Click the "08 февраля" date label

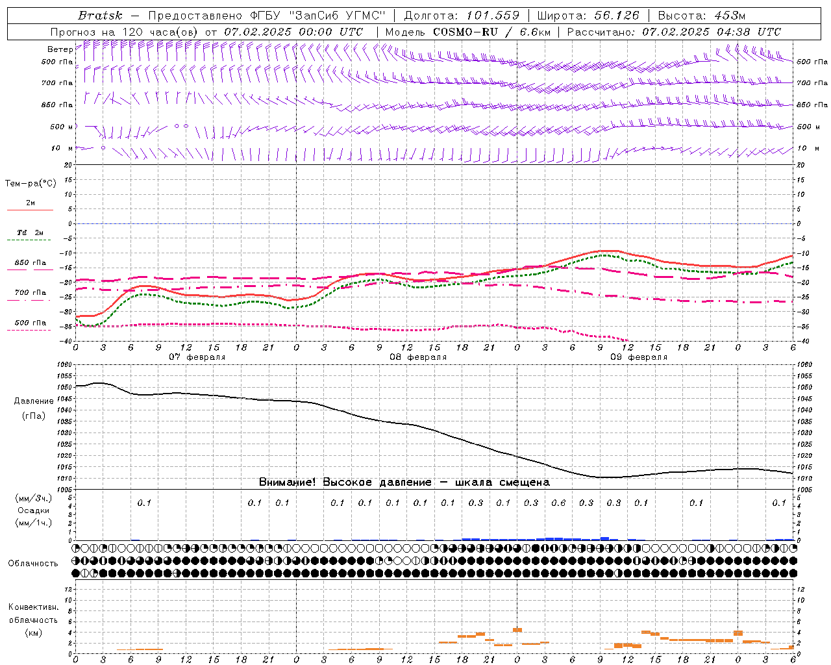418,357
